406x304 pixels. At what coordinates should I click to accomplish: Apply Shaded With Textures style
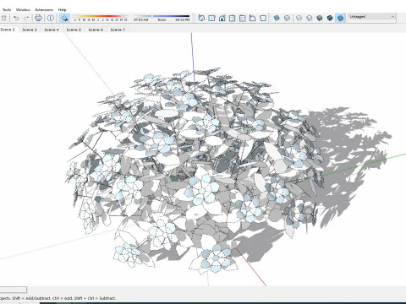point(330,18)
